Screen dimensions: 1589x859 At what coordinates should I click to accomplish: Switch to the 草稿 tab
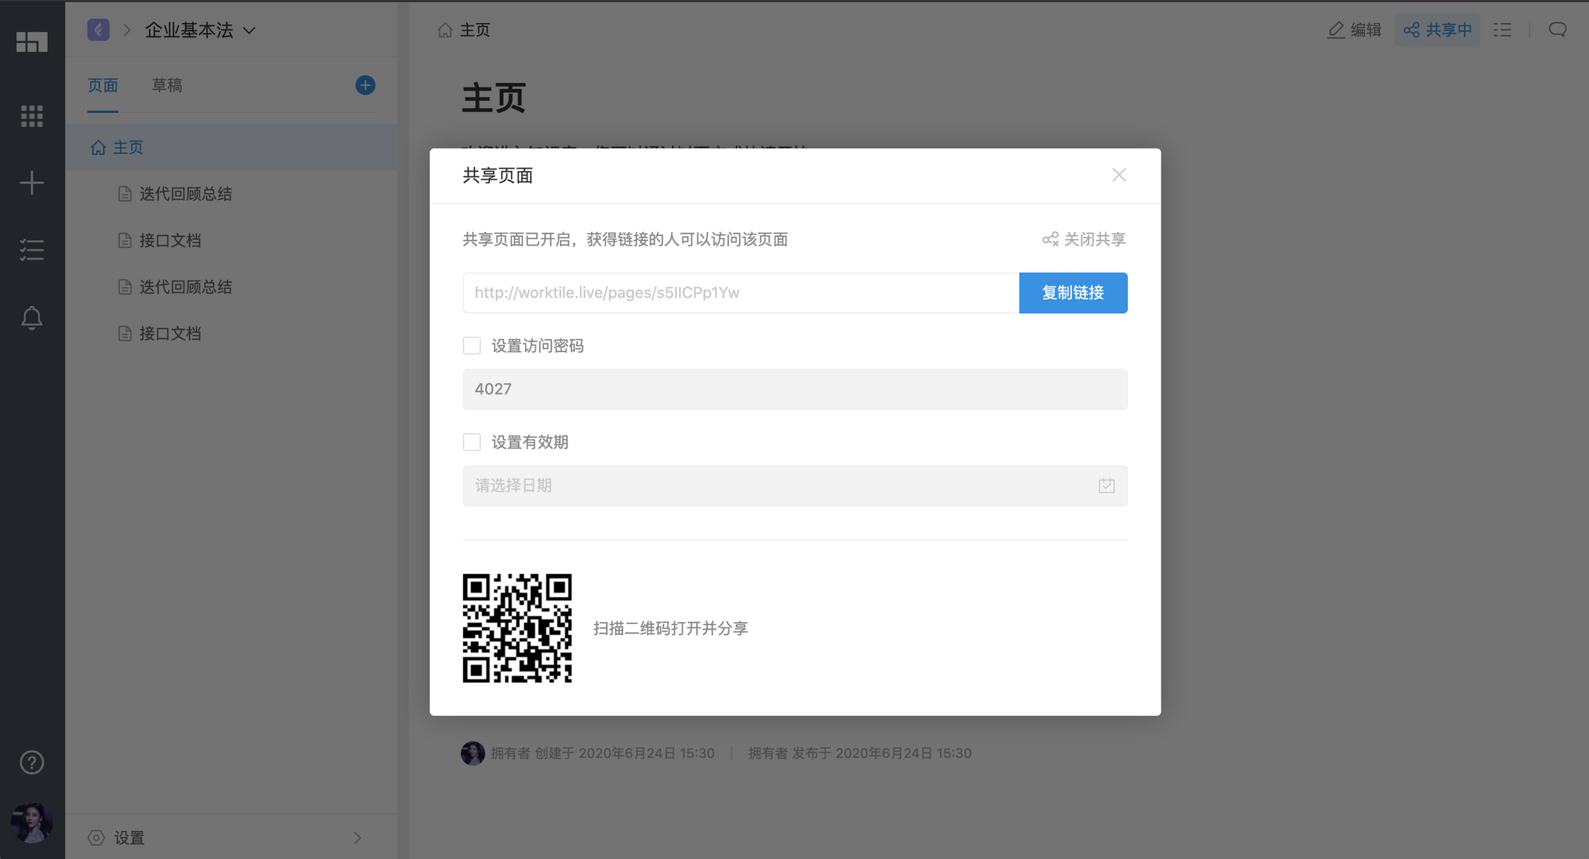coord(167,85)
